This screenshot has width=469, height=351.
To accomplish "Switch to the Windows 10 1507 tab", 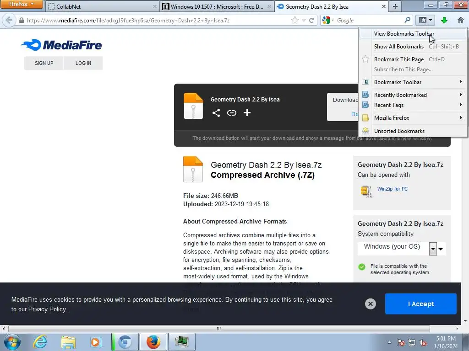I will tap(217, 6).
